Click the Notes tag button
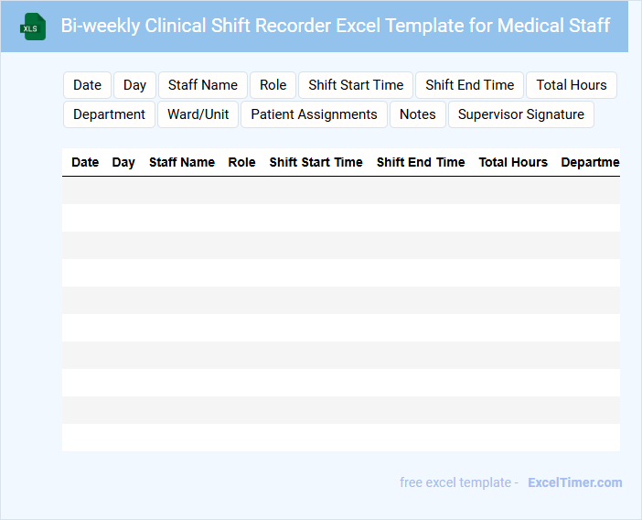642x520 pixels. click(x=418, y=114)
